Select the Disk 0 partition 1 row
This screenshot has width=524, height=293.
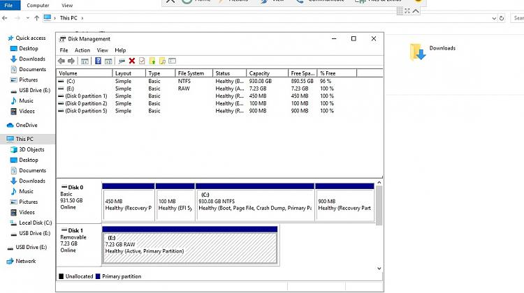[x=219, y=96]
